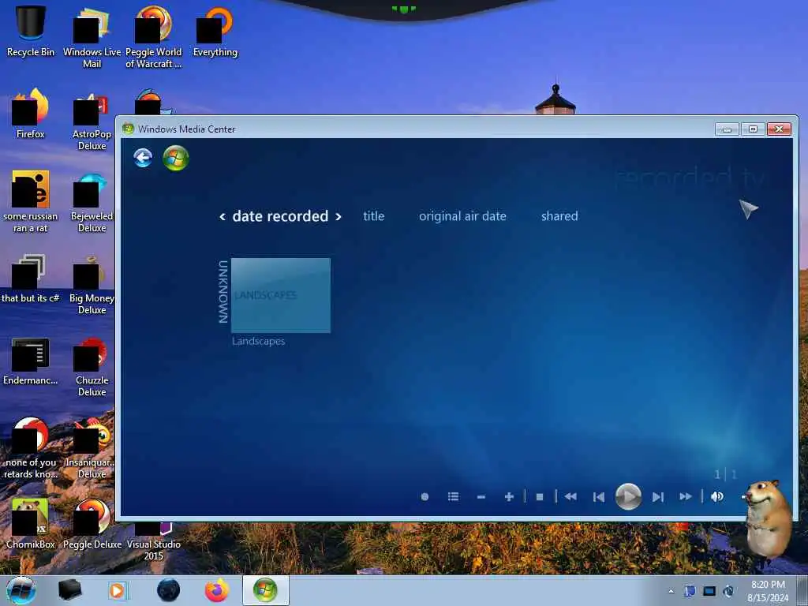Open the Endermanc... desktop shortcut

[31, 360]
